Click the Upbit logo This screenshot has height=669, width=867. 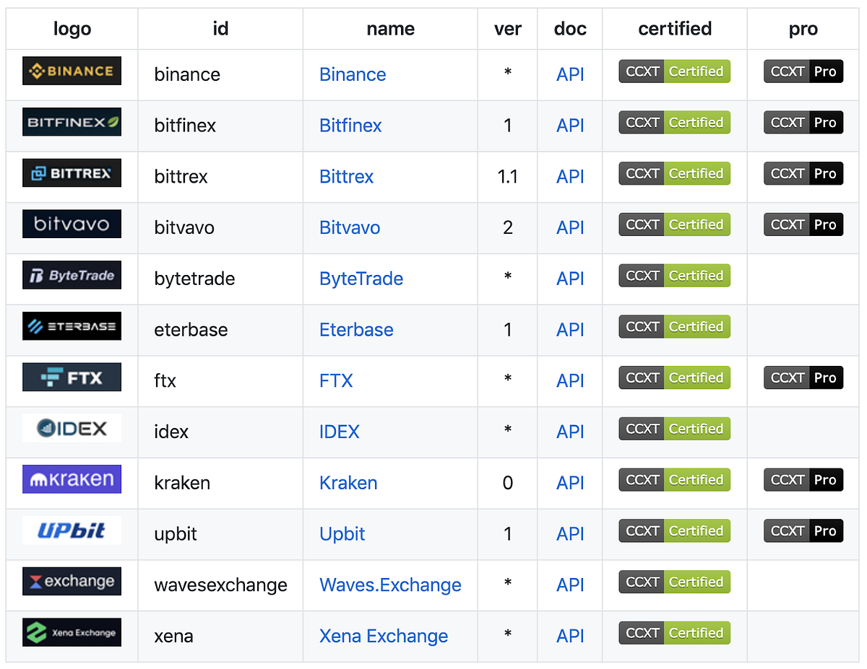pos(72,530)
